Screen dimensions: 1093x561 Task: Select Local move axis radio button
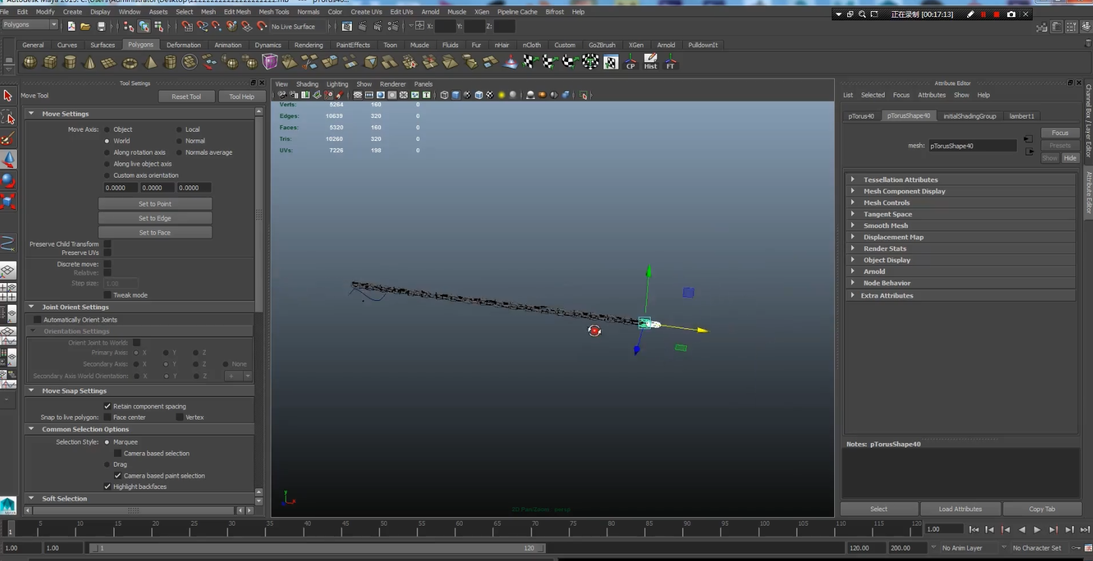pos(179,130)
